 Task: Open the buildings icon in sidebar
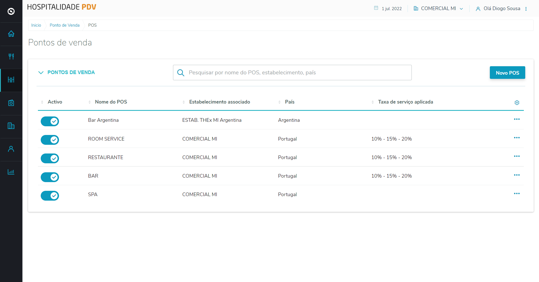11,126
